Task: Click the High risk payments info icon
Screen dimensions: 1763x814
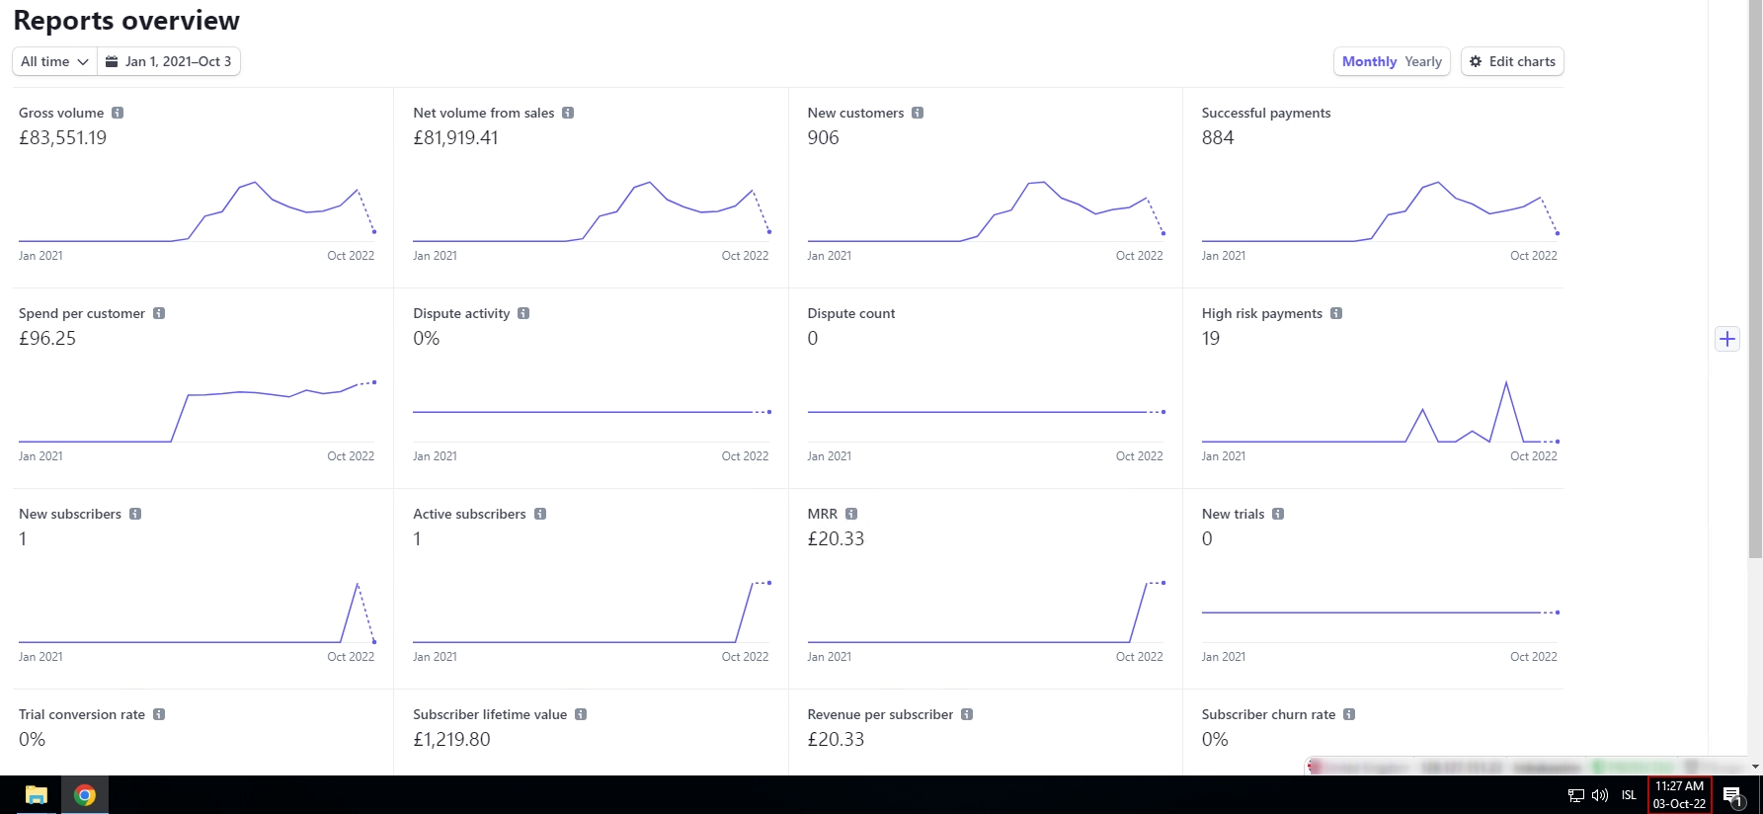Action: 1336,313
